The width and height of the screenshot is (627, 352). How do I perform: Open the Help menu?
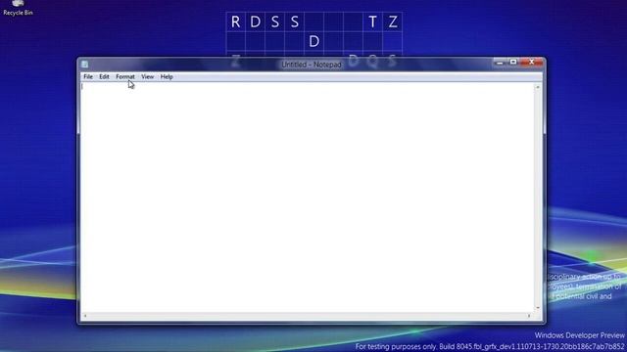(167, 76)
